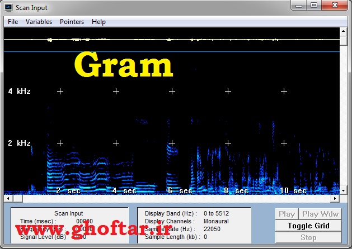Open the File menu
Image resolution: width=352 pixels, height=249 pixels.
13,22
